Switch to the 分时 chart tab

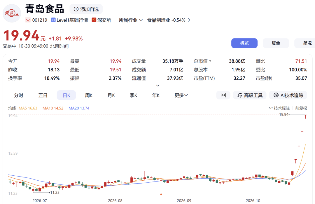(x=19, y=95)
